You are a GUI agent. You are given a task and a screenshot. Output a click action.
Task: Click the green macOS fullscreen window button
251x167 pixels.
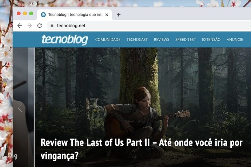[x=31, y=13]
